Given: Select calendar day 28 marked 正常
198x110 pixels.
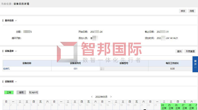Looking at the screenshot, I should point(191,107).
